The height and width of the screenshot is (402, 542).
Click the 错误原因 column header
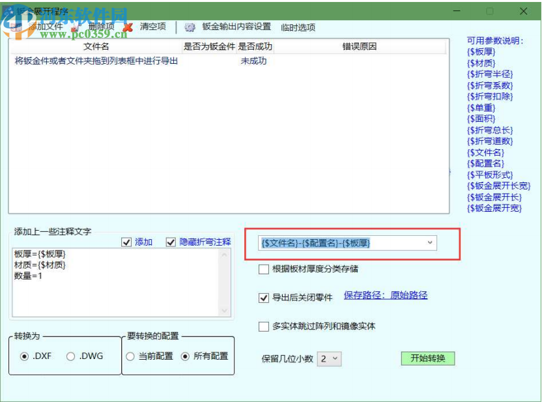point(360,47)
